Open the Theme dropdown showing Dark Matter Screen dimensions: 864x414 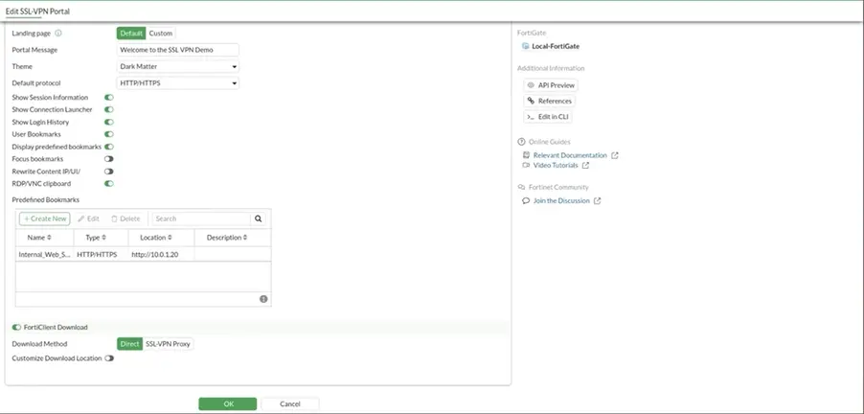(x=178, y=67)
